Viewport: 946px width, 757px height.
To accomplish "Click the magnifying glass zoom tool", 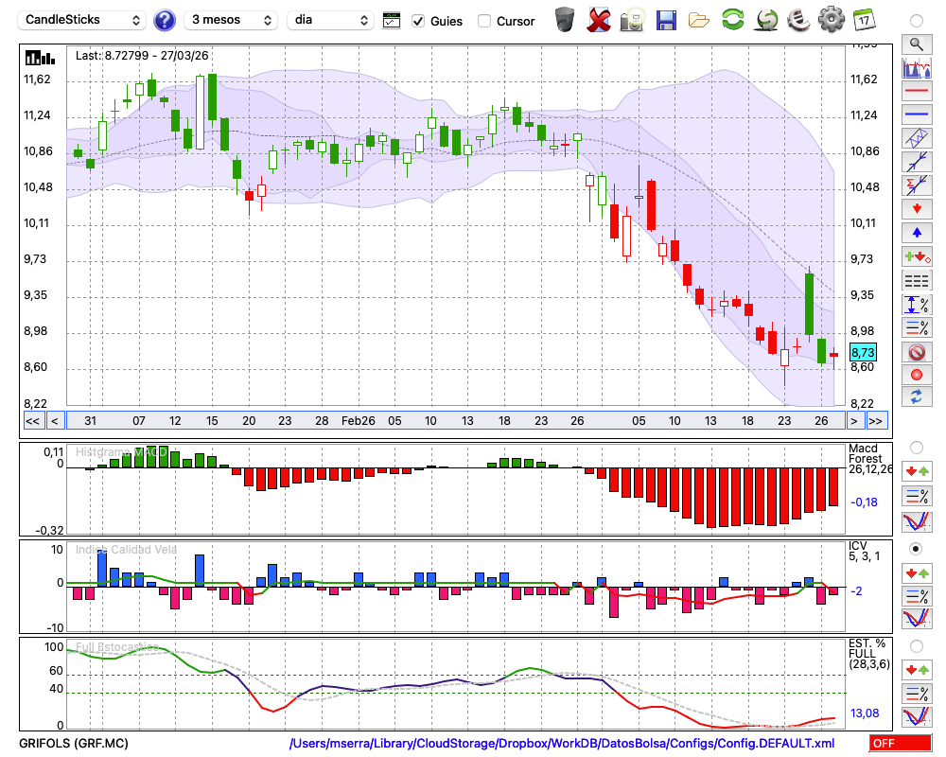I will 916,44.
